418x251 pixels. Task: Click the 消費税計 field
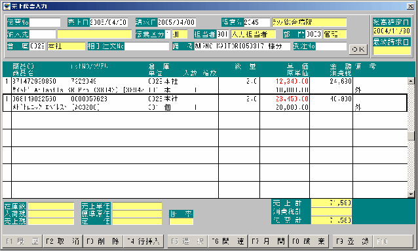tap(332, 212)
